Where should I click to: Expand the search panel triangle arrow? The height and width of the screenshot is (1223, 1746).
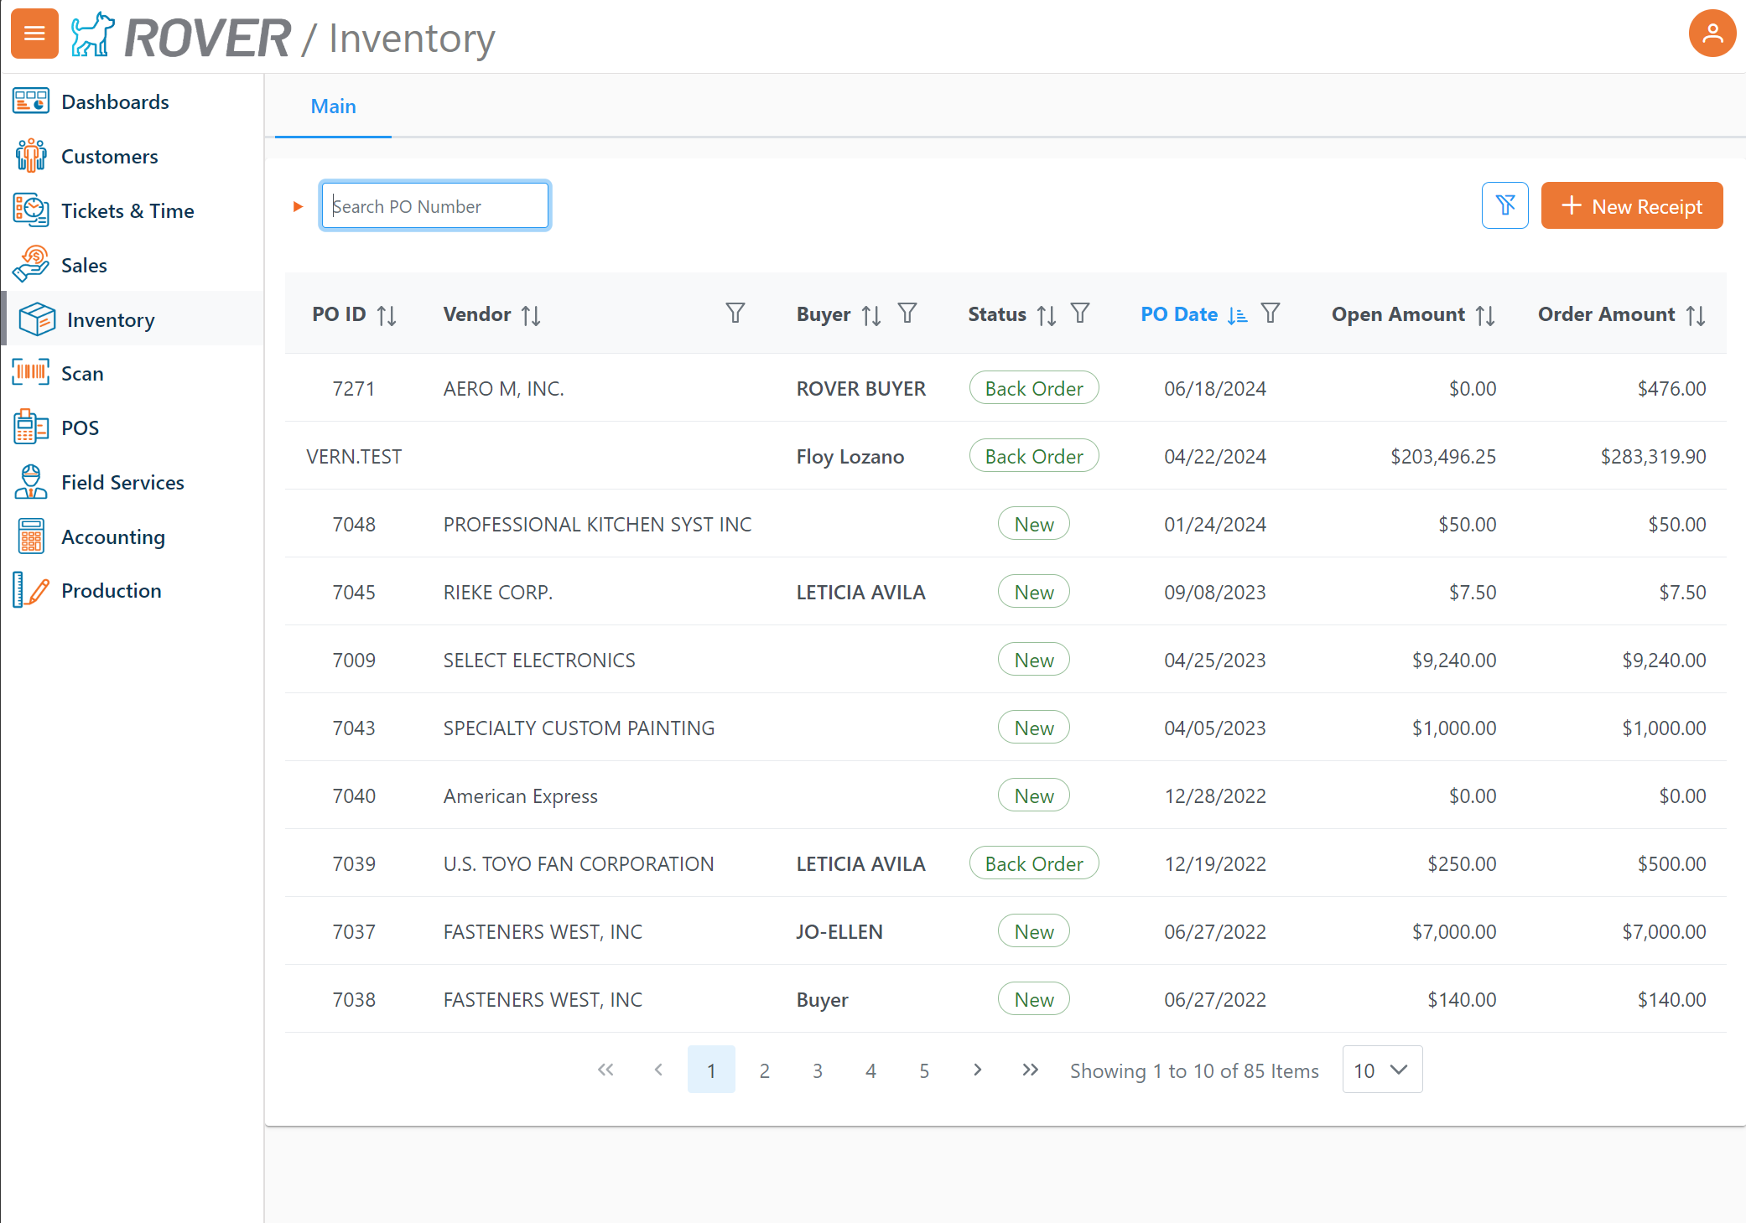pyautogui.click(x=298, y=206)
